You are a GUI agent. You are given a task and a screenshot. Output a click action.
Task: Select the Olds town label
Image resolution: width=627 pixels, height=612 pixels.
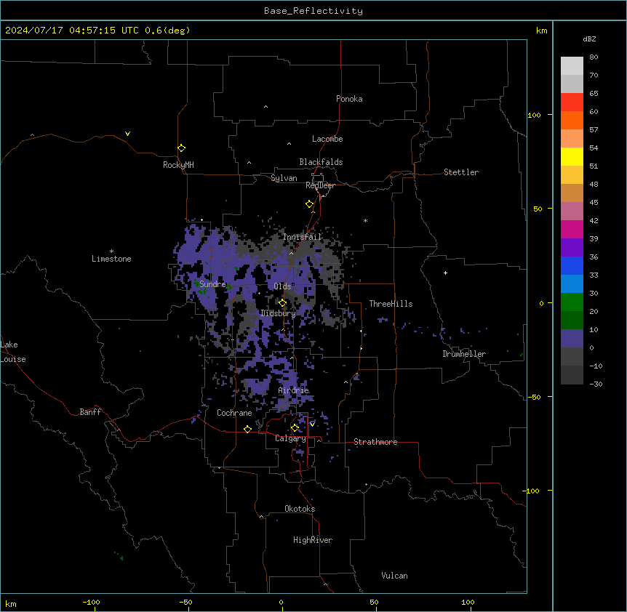pos(282,286)
